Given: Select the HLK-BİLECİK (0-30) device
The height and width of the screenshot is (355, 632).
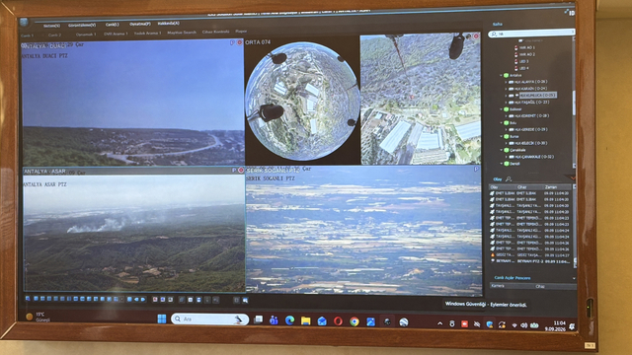Looking at the screenshot, I should point(531,143).
